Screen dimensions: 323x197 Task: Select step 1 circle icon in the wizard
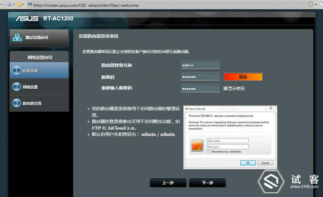[x=17, y=71]
